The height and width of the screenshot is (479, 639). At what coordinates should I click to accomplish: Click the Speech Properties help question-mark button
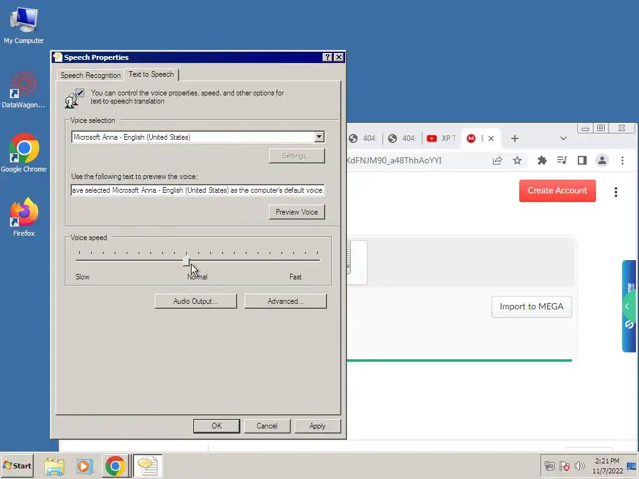327,57
